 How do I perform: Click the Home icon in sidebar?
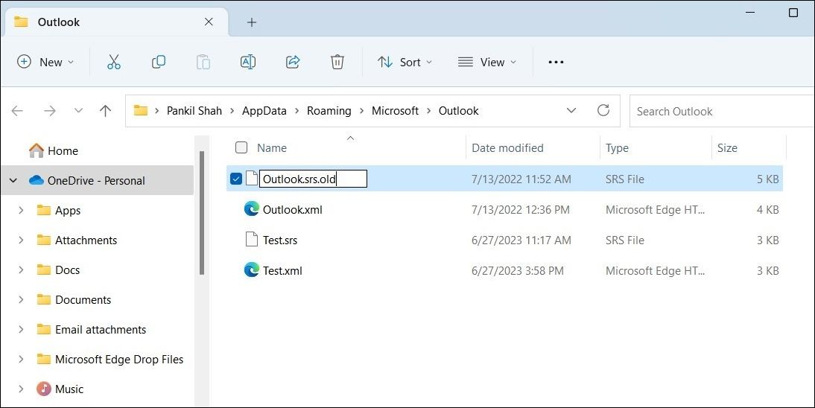pyautogui.click(x=37, y=150)
